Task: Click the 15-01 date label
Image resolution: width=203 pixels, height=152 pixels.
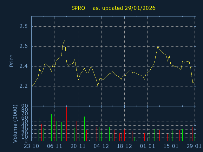Action: coord(171,146)
